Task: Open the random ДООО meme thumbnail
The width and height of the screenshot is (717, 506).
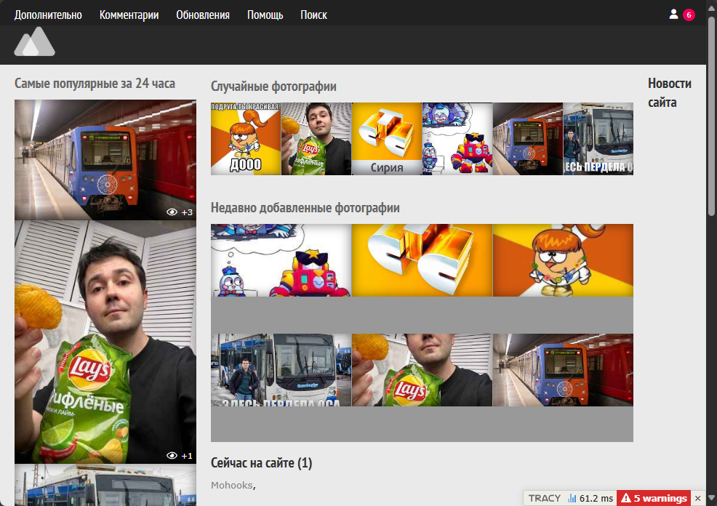Action: click(x=245, y=138)
